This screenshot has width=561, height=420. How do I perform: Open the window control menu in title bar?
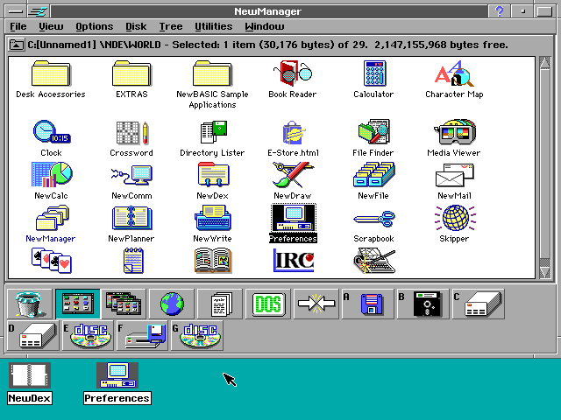coord(16,11)
